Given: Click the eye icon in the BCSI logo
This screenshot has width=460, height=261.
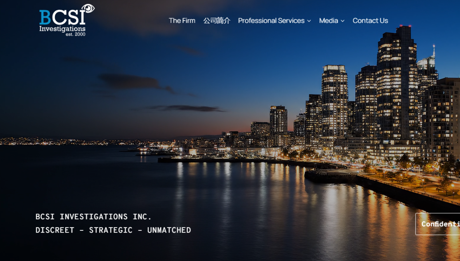Looking at the screenshot, I should (88, 8).
